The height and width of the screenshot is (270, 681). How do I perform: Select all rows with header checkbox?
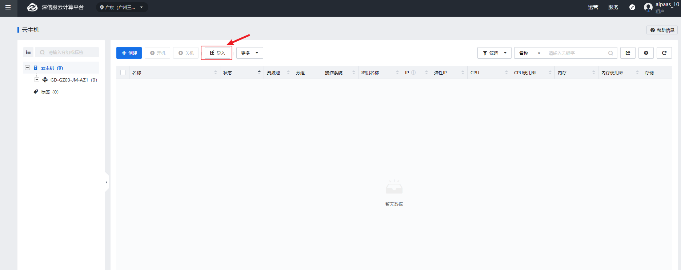pos(123,72)
